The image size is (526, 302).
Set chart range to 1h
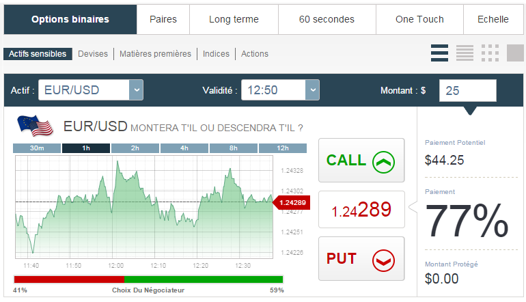86,148
